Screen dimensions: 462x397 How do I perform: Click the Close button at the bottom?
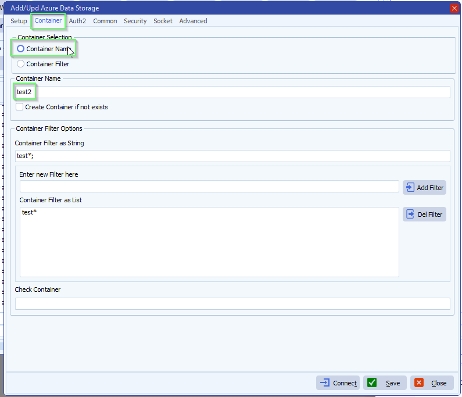[432, 383]
